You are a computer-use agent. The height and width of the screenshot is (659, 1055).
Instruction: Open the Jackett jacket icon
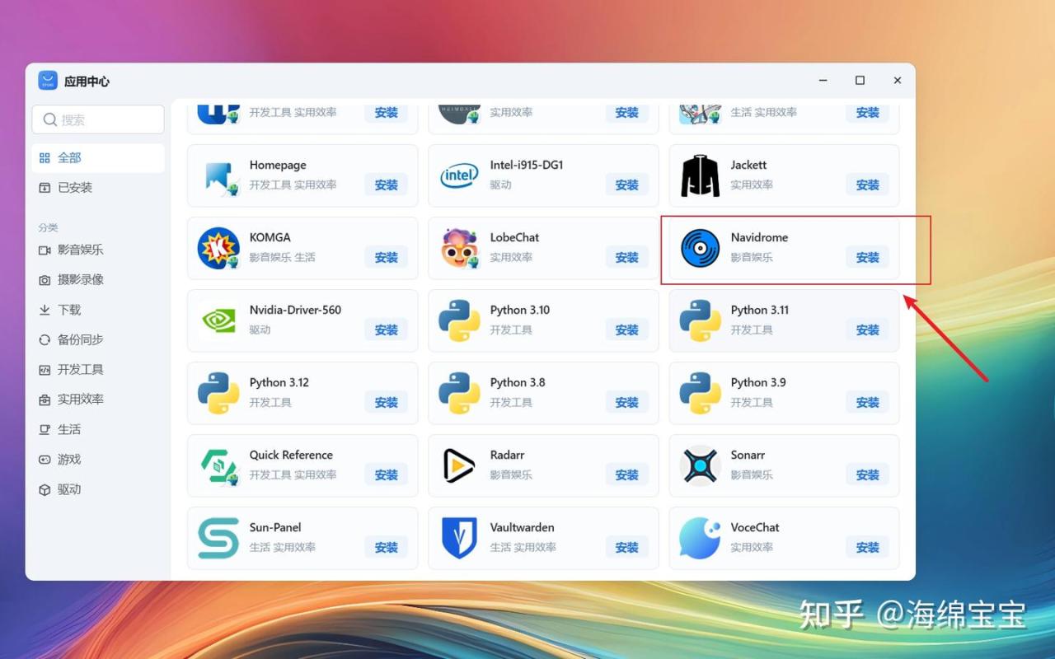point(700,175)
